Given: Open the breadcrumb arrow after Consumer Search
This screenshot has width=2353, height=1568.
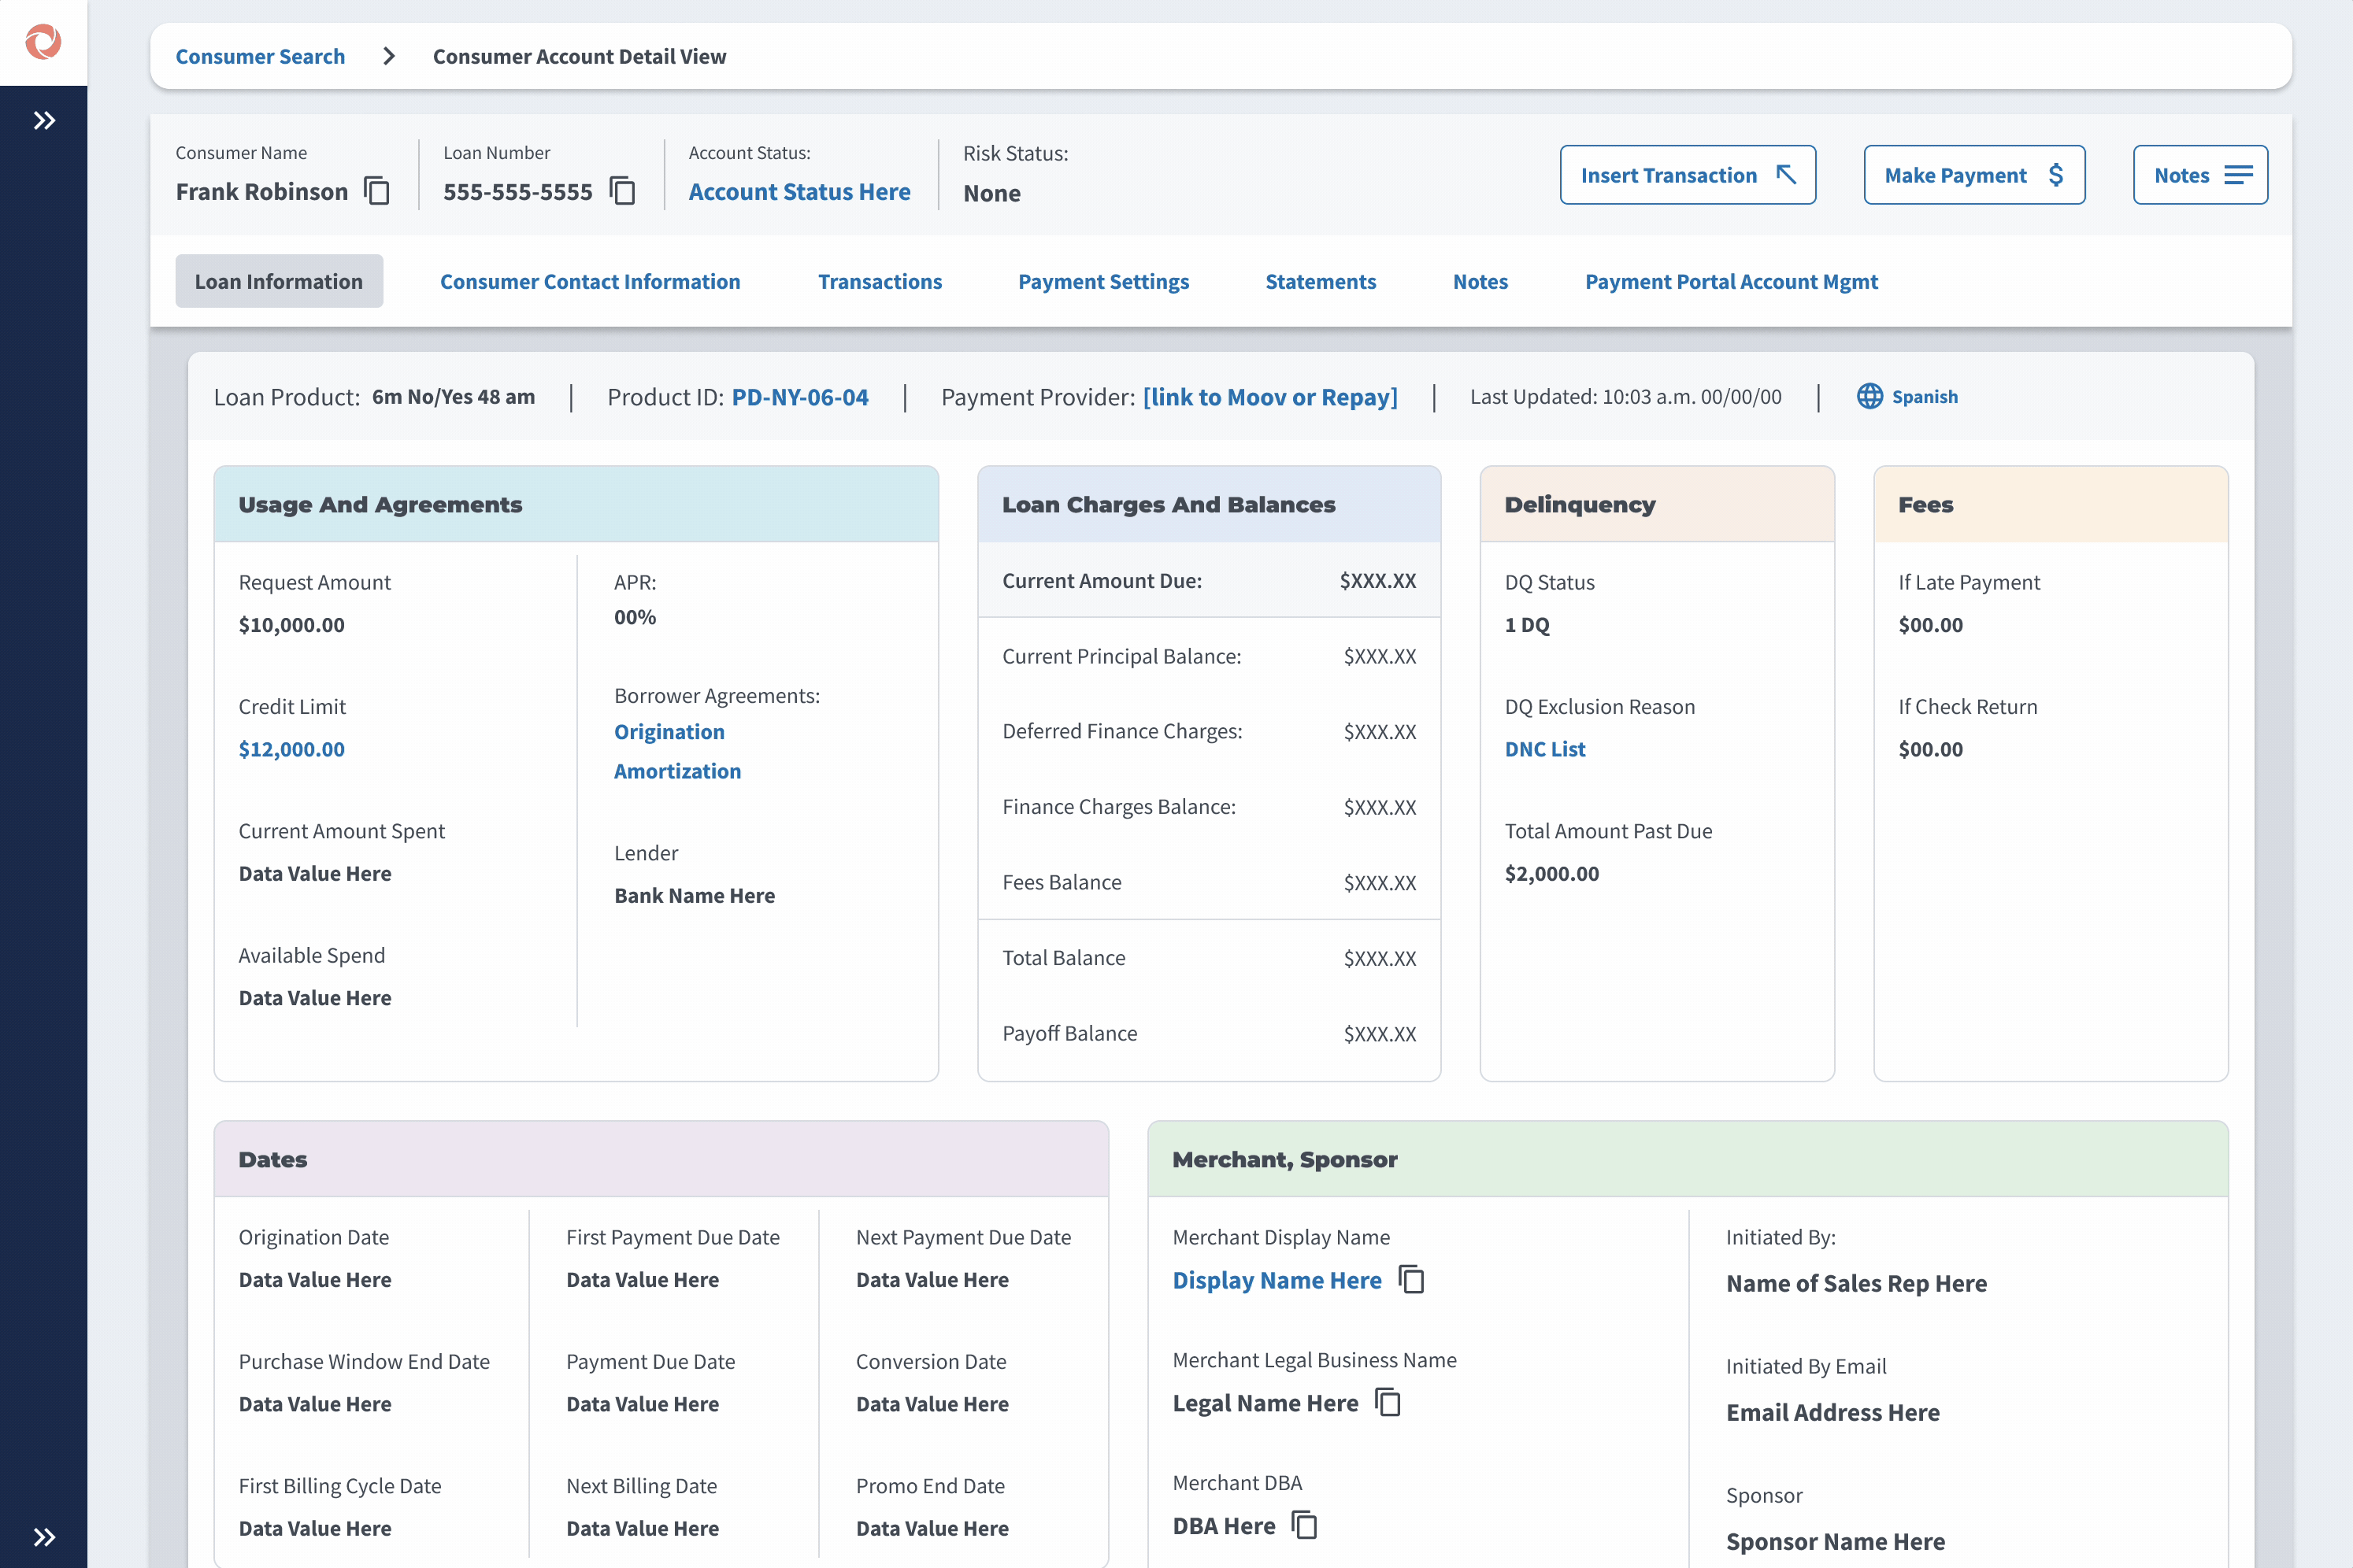Looking at the screenshot, I should [x=389, y=56].
